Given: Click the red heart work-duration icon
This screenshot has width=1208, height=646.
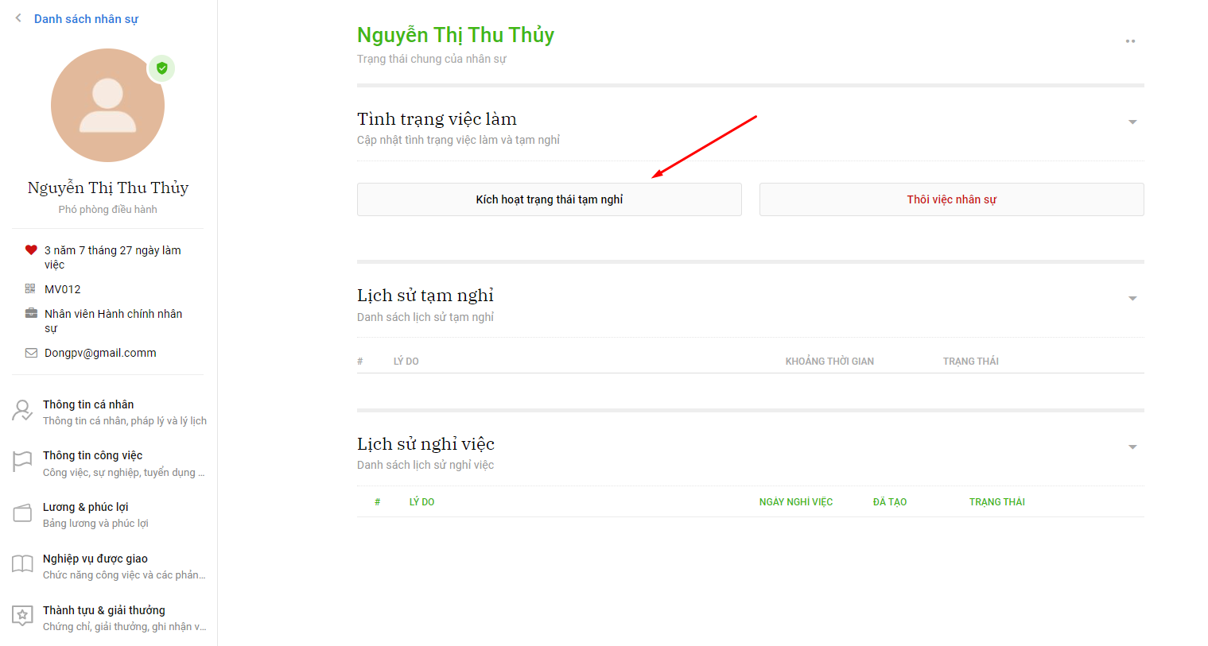Looking at the screenshot, I should coord(31,250).
